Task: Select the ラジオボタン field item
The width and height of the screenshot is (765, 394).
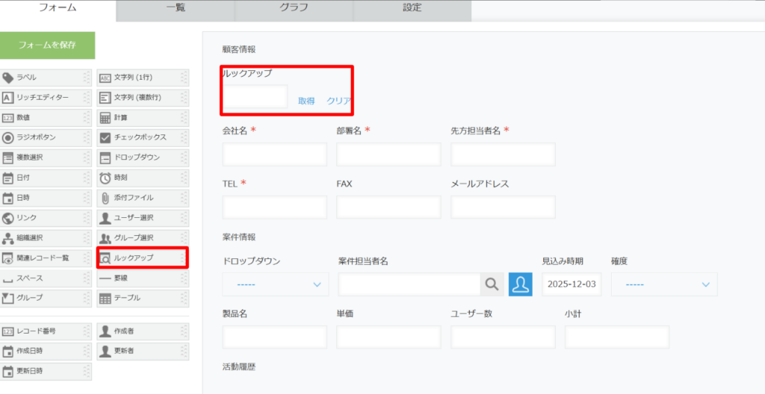Action: click(x=45, y=137)
